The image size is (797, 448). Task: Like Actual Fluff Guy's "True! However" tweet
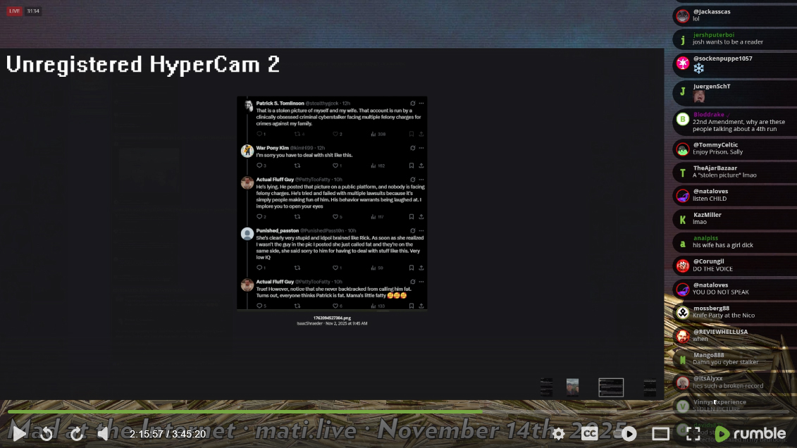(336, 306)
